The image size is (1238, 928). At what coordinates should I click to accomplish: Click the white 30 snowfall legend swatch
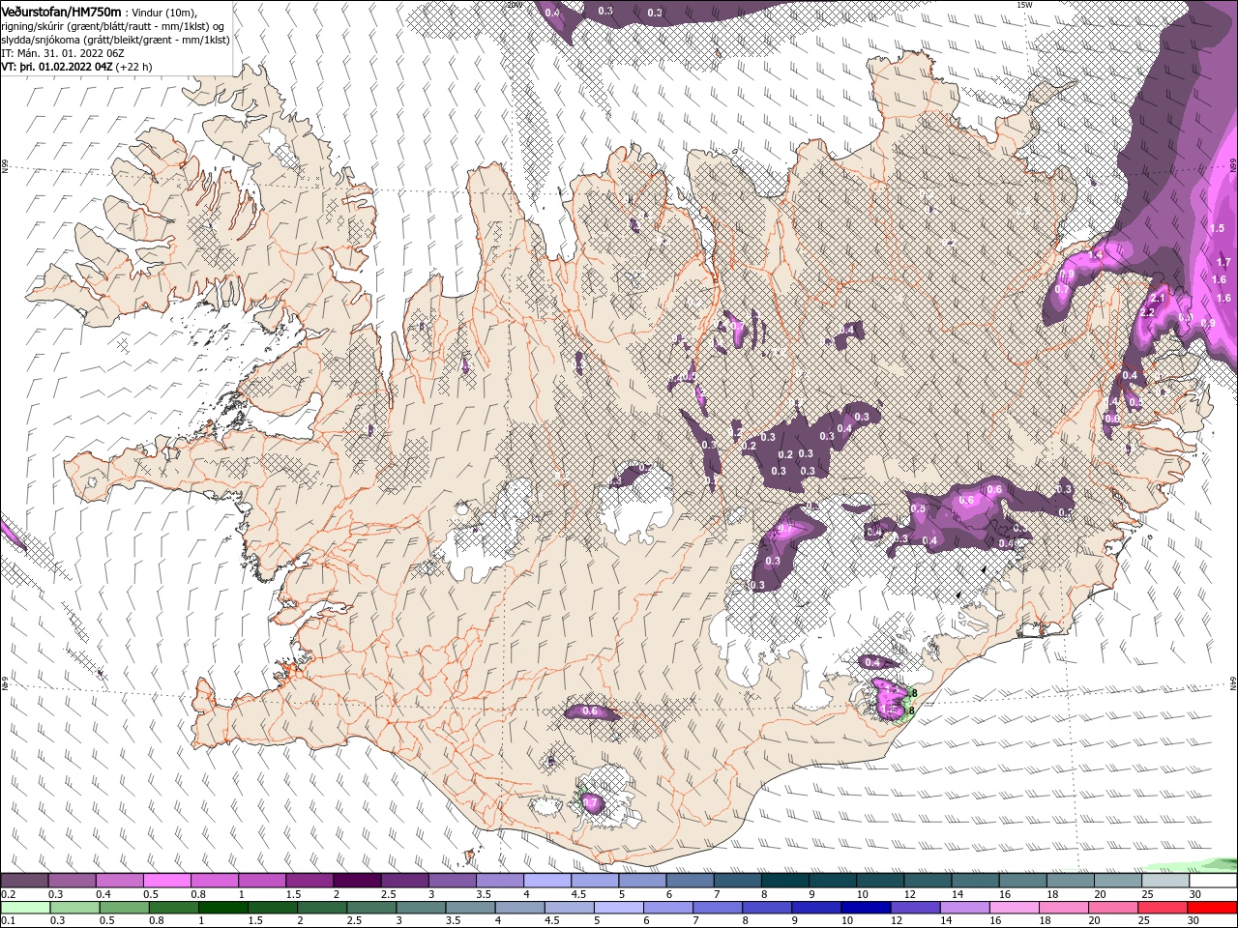click(x=1213, y=881)
